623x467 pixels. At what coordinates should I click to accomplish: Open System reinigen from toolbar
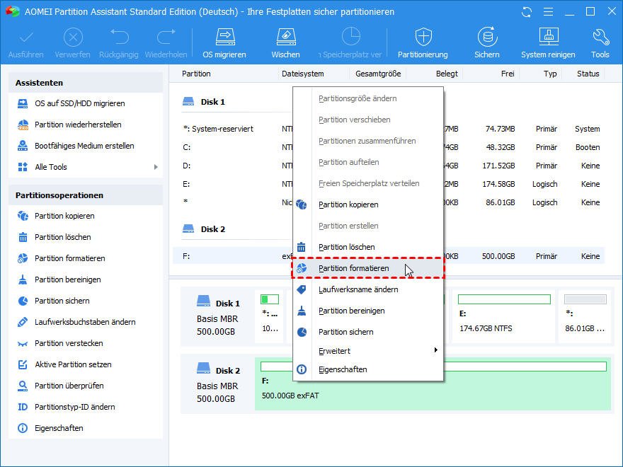pos(548,43)
